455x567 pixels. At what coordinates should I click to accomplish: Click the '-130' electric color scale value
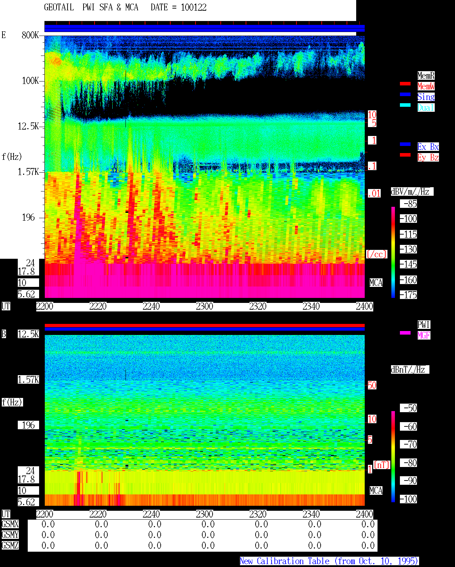(408, 249)
